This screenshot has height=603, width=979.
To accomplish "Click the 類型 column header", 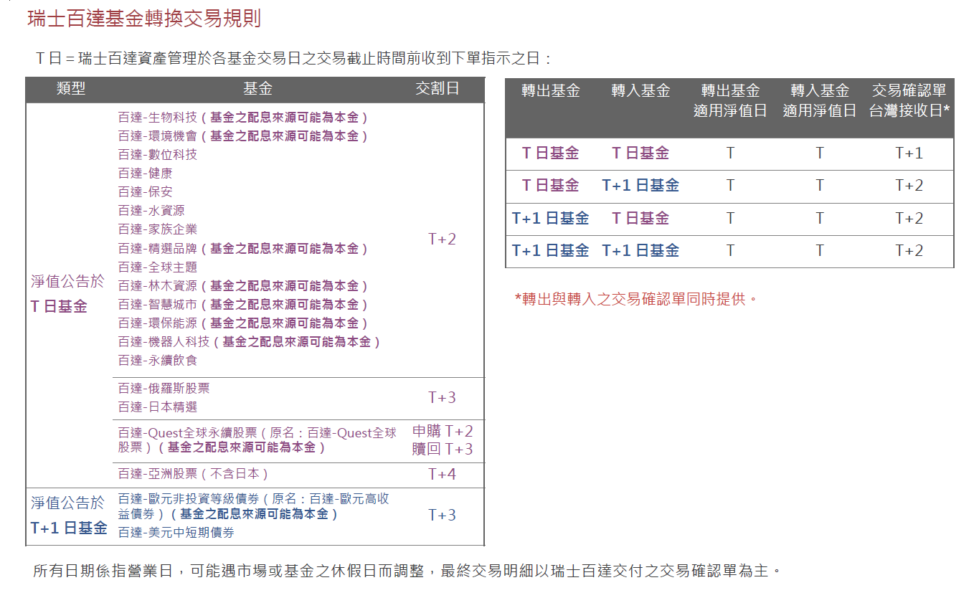I will pos(71,89).
